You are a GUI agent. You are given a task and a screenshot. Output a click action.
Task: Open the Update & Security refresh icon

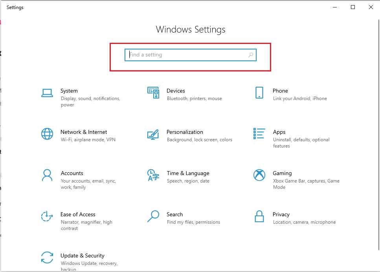click(47, 257)
